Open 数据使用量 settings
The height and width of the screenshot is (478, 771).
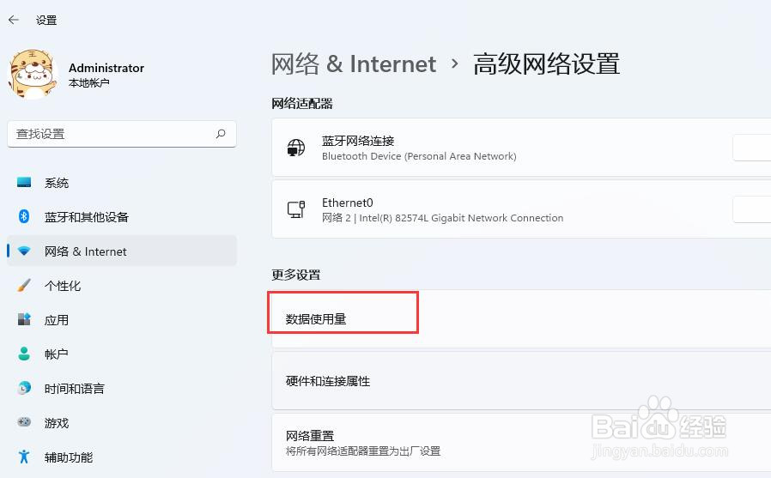pyautogui.click(x=317, y=319)
